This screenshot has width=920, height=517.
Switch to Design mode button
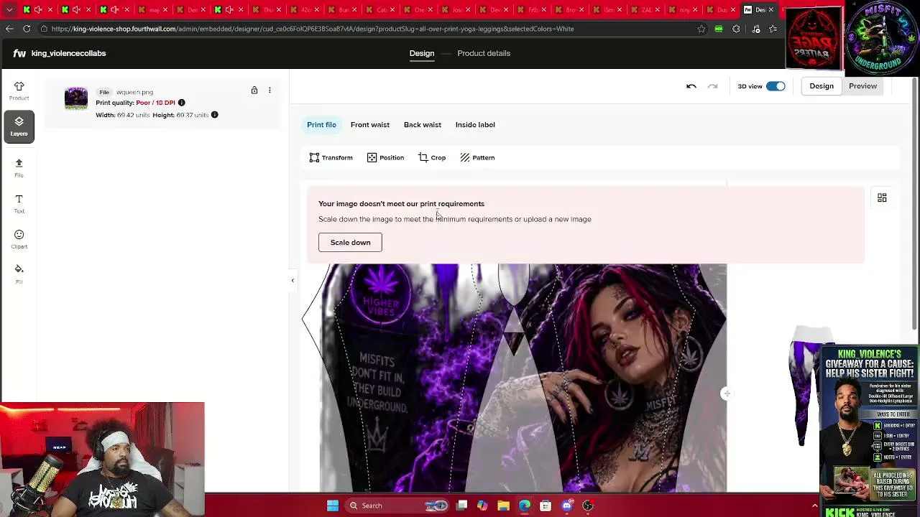tap(822, 86)
